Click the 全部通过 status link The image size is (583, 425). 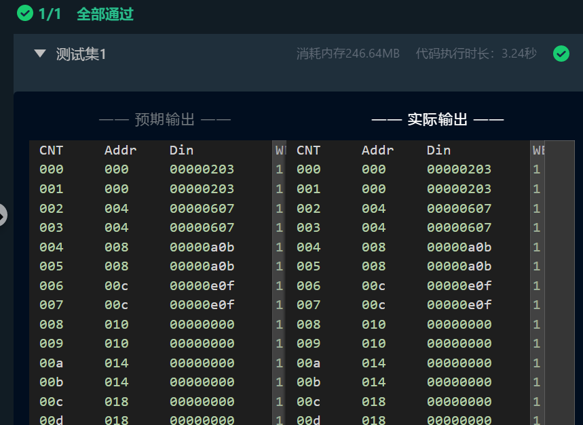(x=105, y=14)
